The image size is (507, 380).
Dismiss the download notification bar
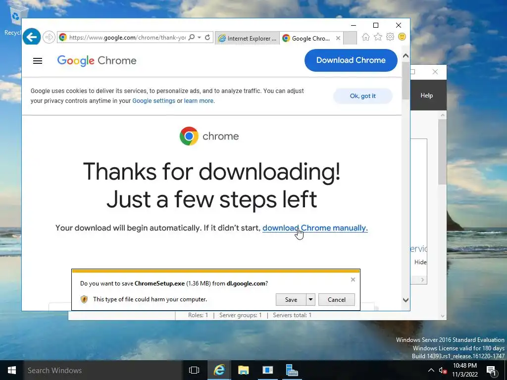pos(353,280)
